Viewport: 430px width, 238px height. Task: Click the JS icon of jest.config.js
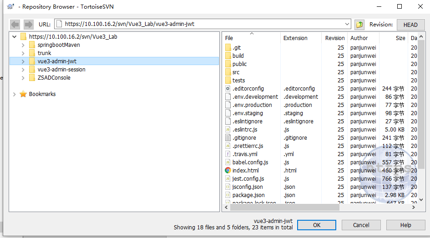pos(228,179)
